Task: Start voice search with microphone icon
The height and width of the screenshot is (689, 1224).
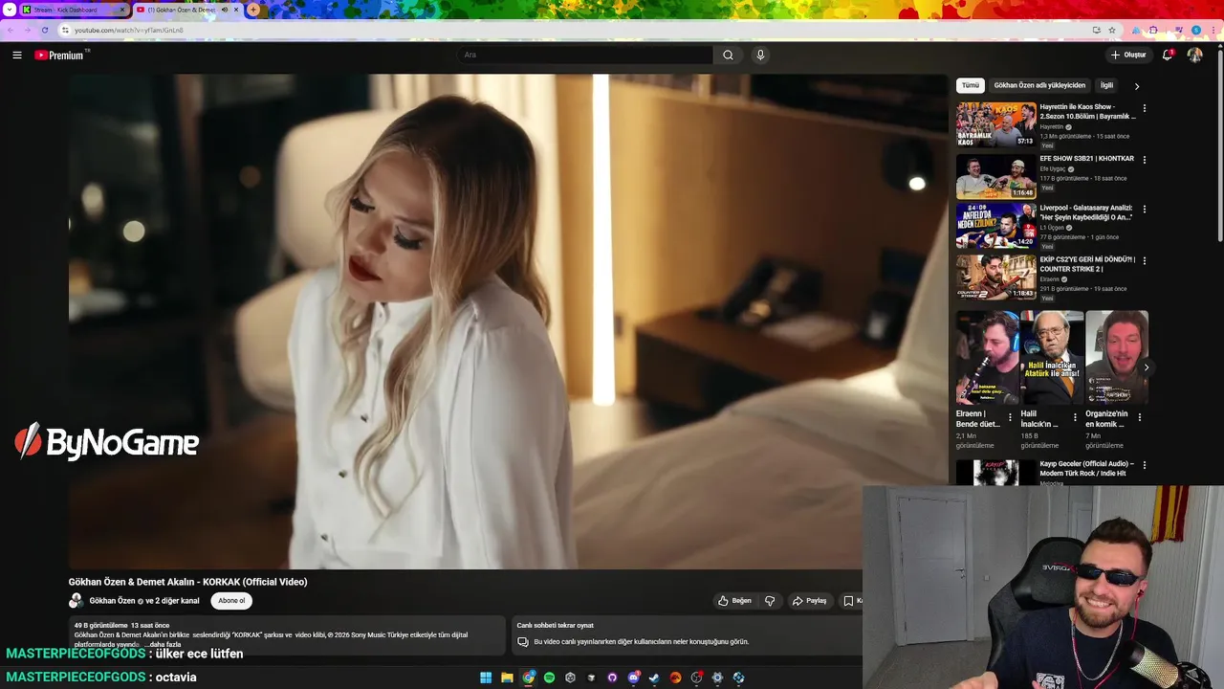Action: (x=760, y=56)
